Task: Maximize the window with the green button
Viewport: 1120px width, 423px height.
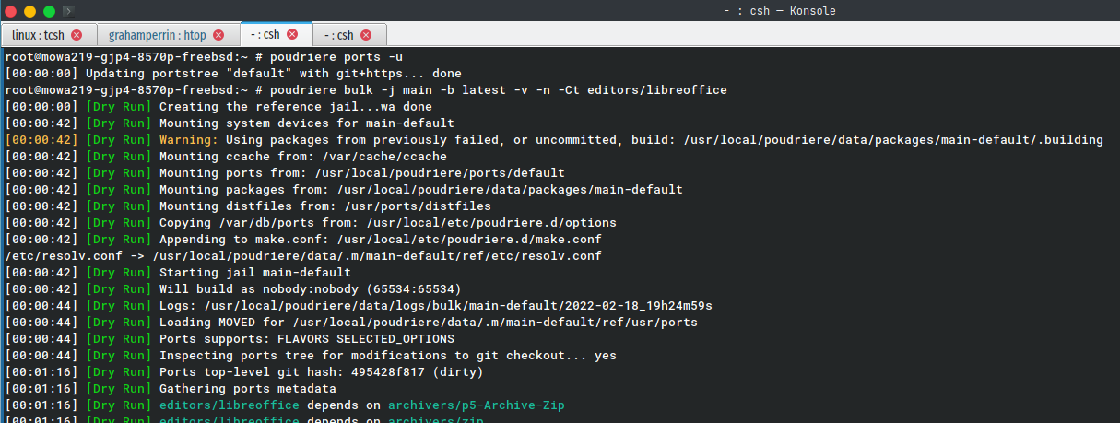Action: 49,11
